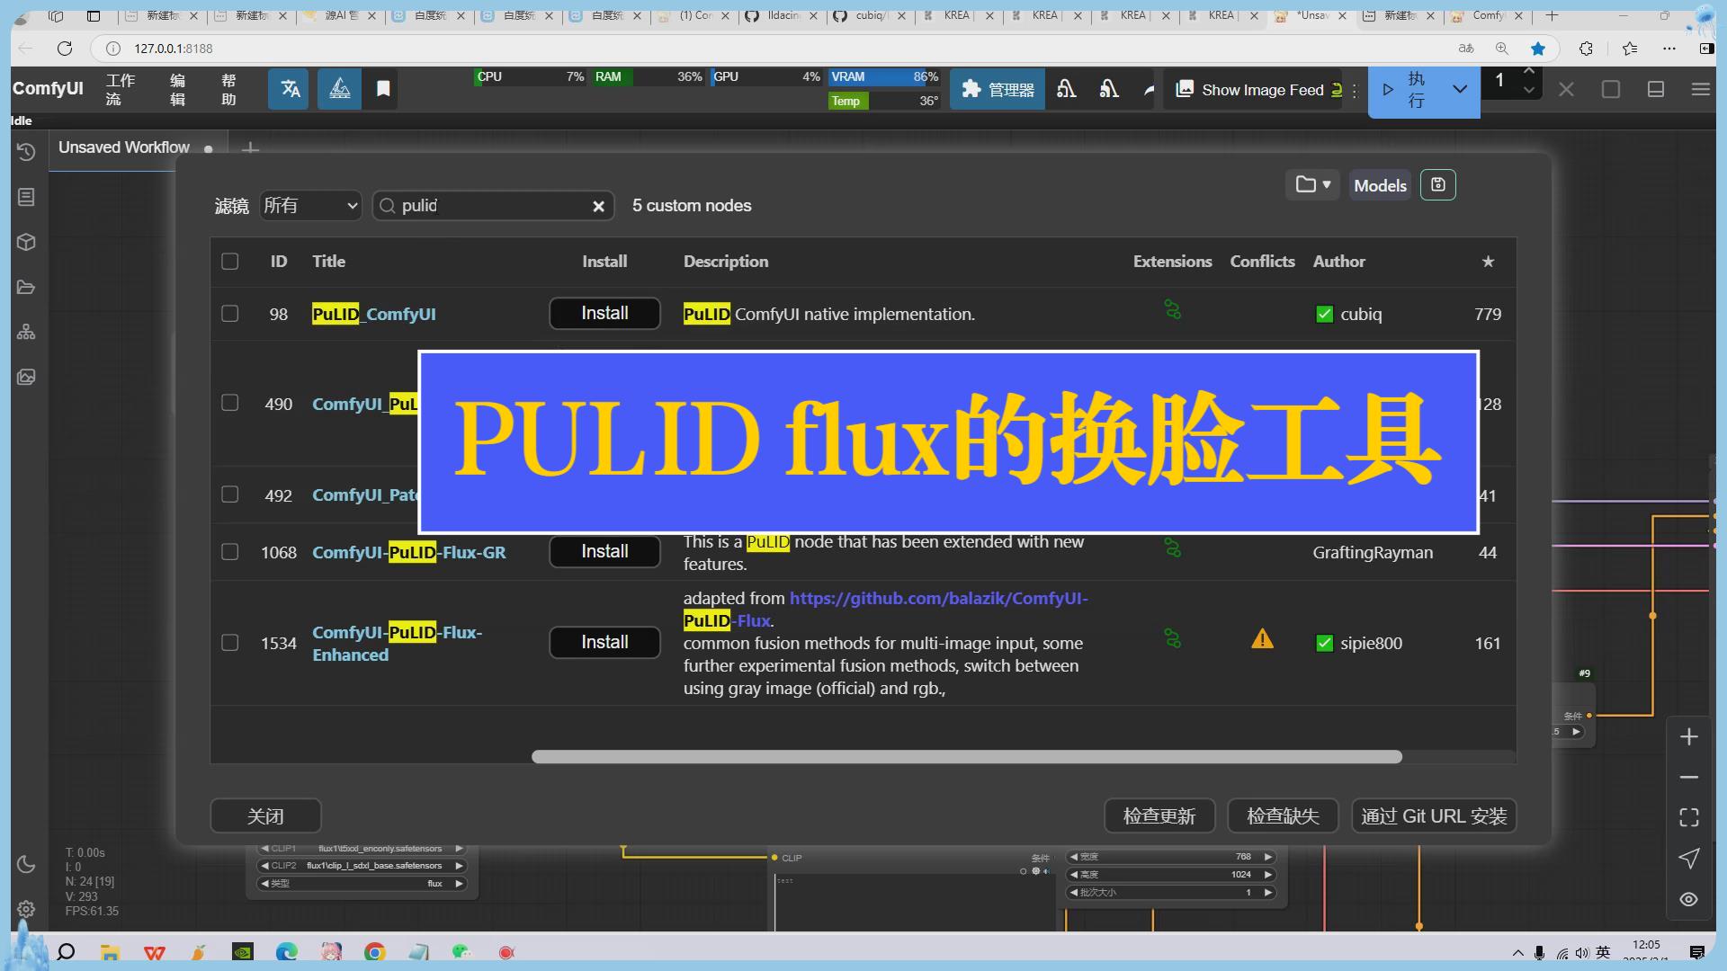Fit view on the canvas
This screenshot has width=1727, height=971.
coord(1688,817)
